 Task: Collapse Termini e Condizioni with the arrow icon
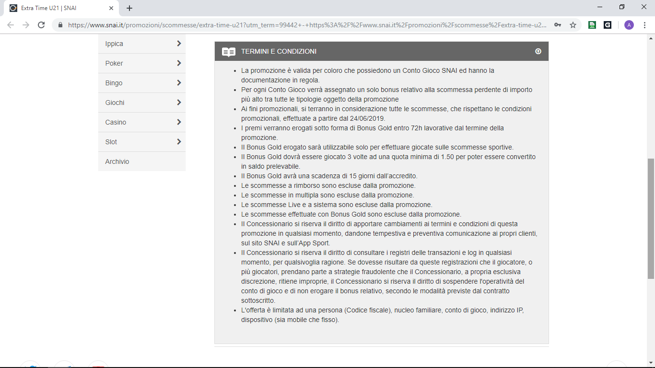coord(538,51)
